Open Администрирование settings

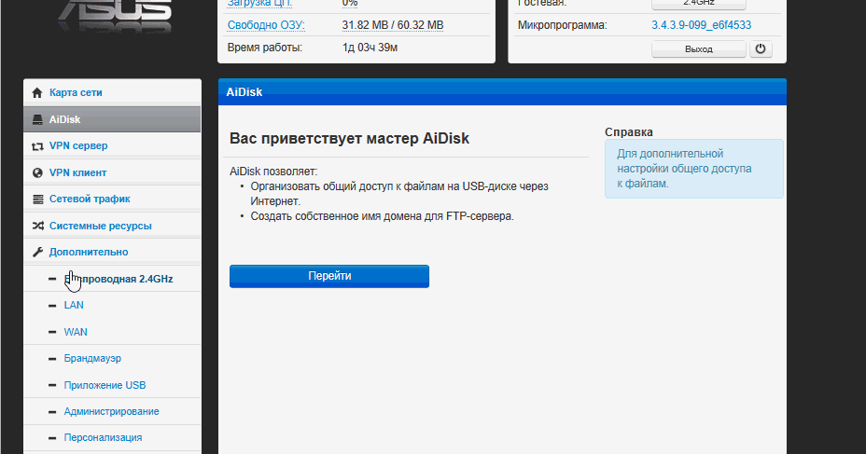(112, 411)
